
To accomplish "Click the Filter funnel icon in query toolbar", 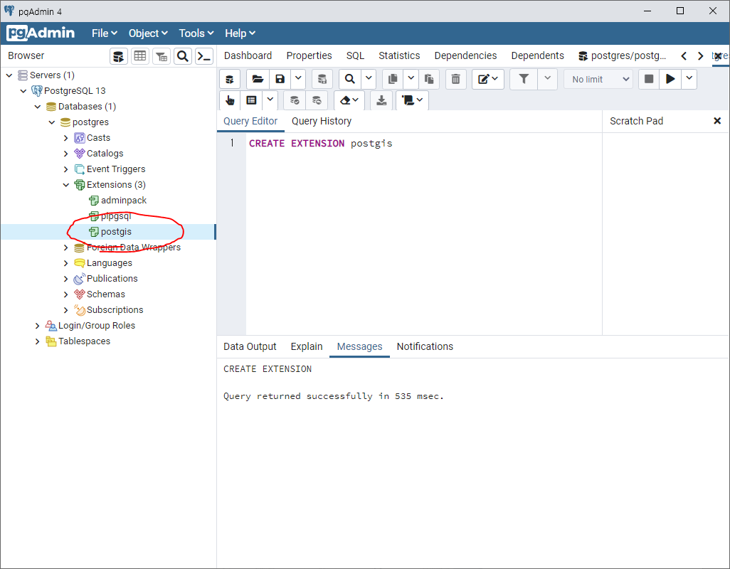I will click(x=524, y=79).
